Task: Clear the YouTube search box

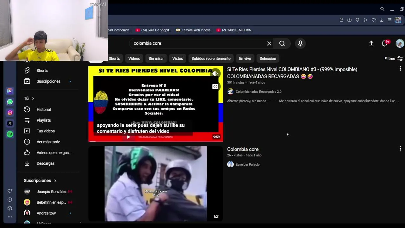Action: [269, 43]
